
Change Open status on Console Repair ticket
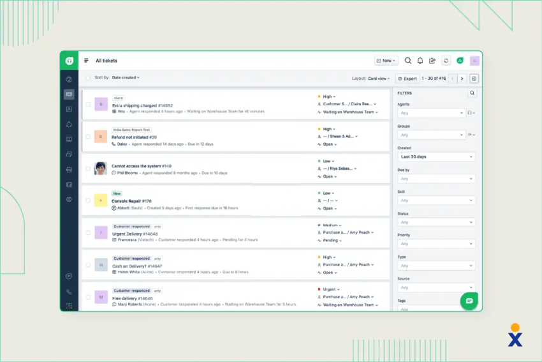(327, 208)
